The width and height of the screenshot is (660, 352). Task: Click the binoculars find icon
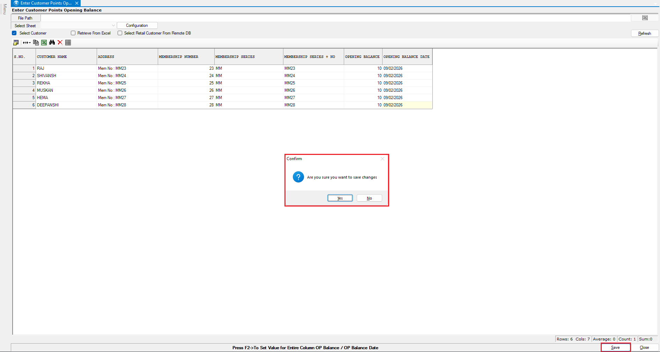[52, 43]
